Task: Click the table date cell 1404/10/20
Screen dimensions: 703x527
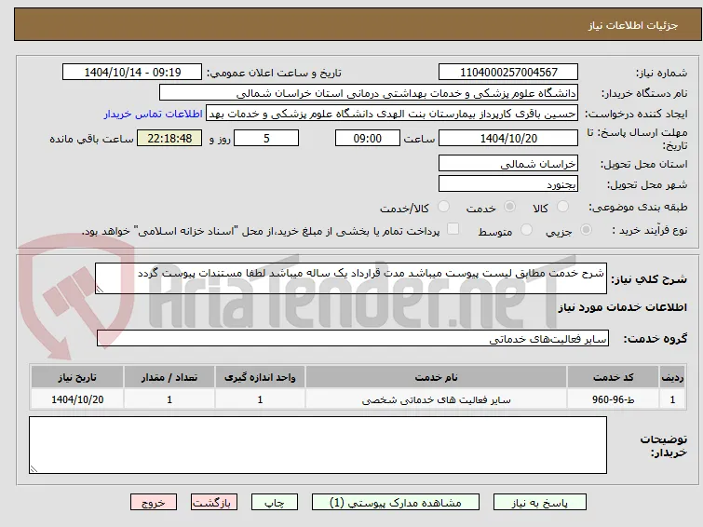Action: 77,399
